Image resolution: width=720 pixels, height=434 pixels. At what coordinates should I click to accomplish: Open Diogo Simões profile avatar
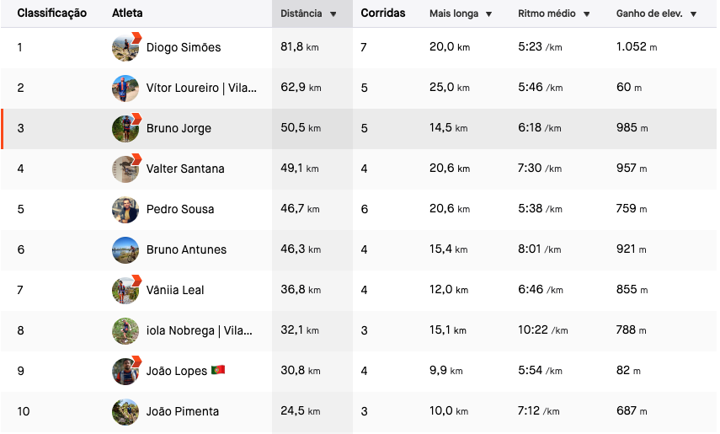coord(125,47)
